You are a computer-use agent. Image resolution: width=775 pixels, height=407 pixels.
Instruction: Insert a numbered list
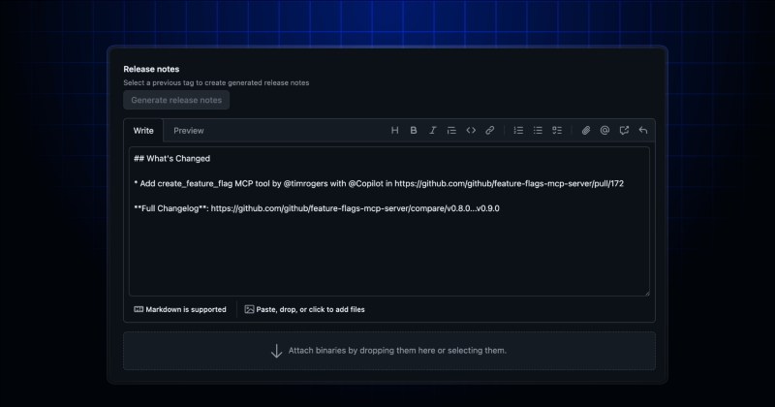coord(518,131)
